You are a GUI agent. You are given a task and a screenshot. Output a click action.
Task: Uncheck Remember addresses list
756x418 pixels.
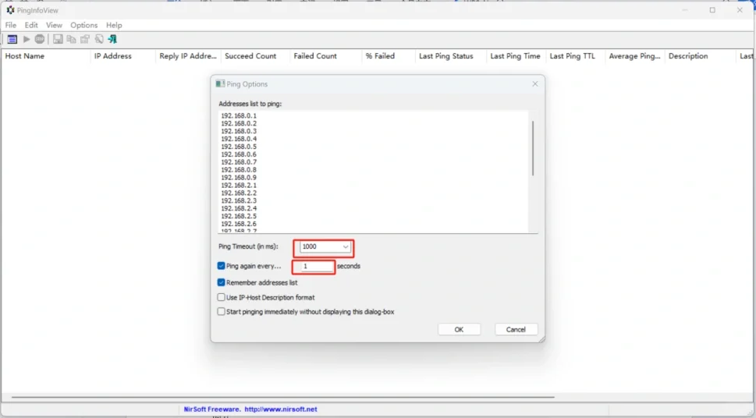pyautogui.click(x=221, y=282)
